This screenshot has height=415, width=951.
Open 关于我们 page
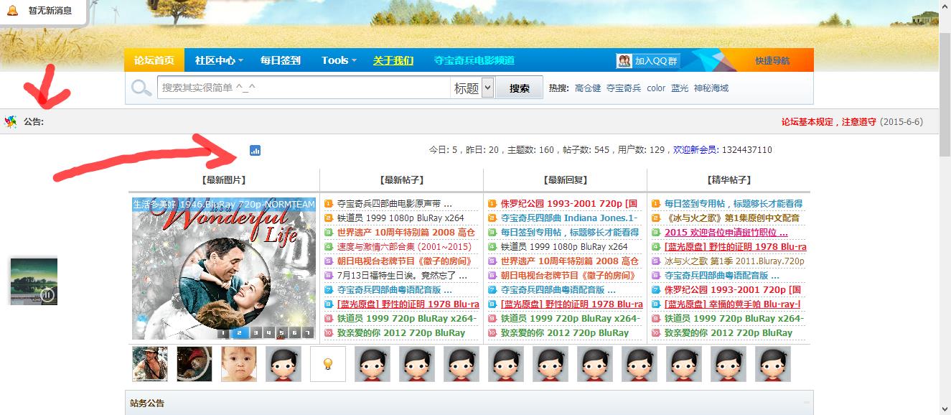[393, 60]
